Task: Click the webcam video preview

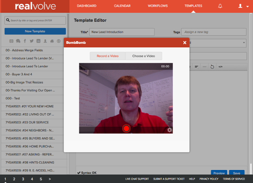Action: (126, 98)
